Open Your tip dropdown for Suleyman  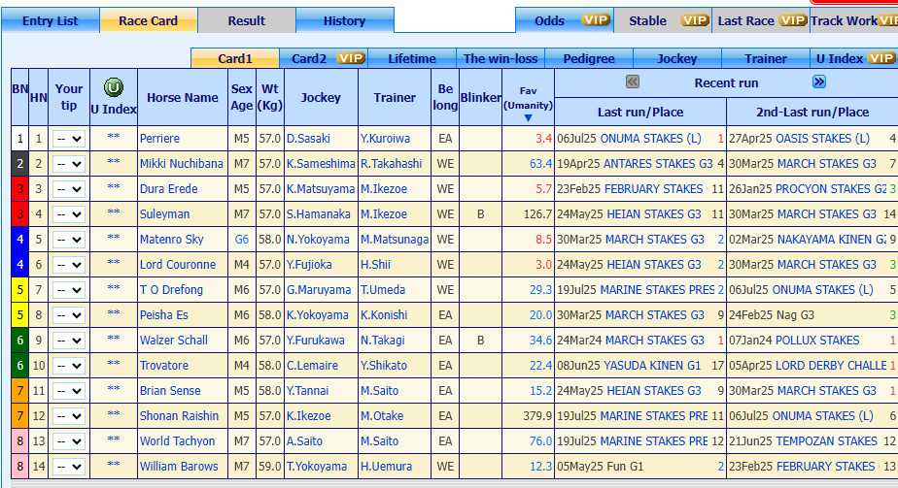click(x=69, y=214)
